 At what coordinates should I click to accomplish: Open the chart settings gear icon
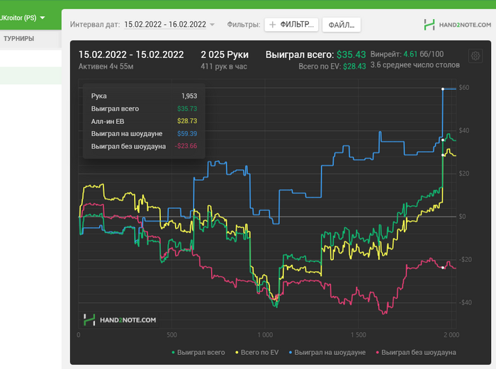point(475,57)
